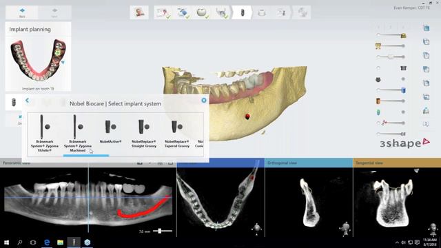Click head orientation icon in tangential view
The width and height of the screenshot is (441, 248).
click(x=434, y=229)
